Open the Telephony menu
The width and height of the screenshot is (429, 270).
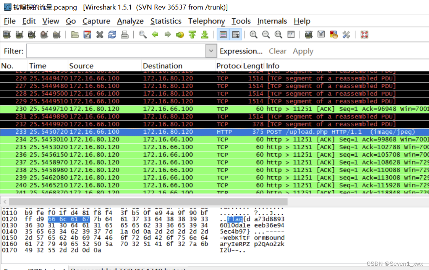[x=207, y=21]
